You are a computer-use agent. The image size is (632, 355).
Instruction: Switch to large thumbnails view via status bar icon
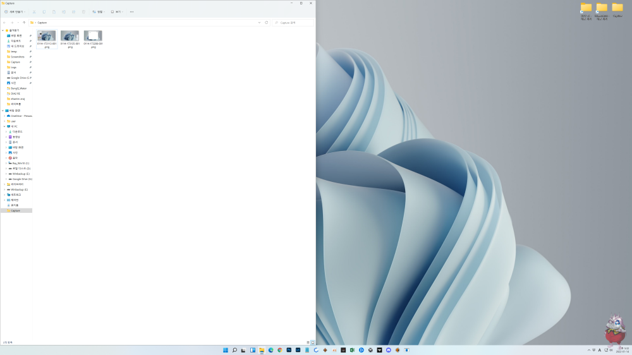313,342
